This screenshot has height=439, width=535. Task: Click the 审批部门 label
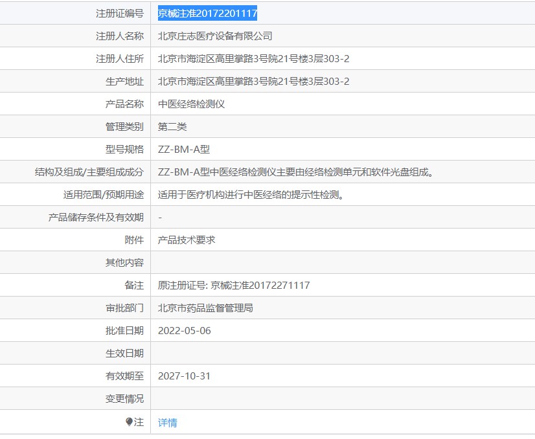pyautogui.click(x=124, y=308)
